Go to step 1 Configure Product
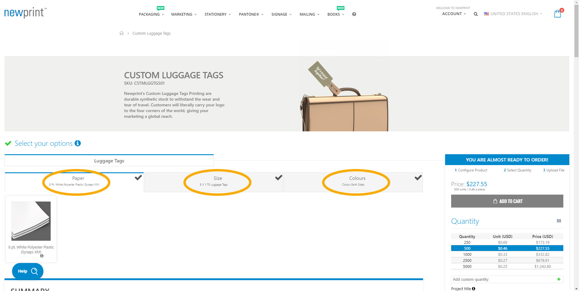The height and width of the screenshot is (291, 579). coord(471,170)
